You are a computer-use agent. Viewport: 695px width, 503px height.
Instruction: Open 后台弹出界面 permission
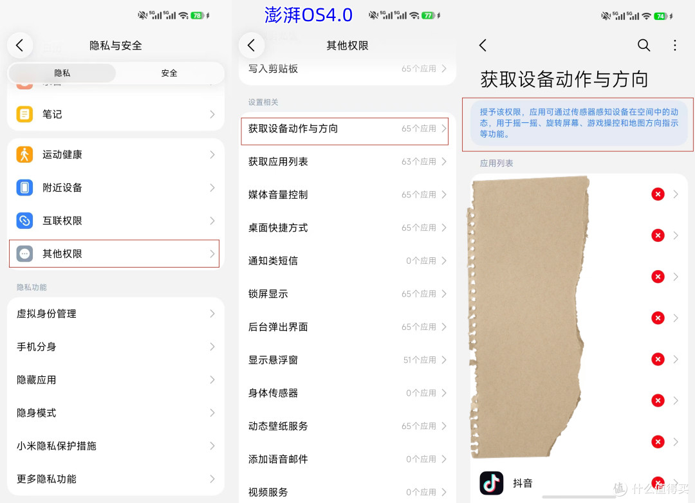(347, 327)
